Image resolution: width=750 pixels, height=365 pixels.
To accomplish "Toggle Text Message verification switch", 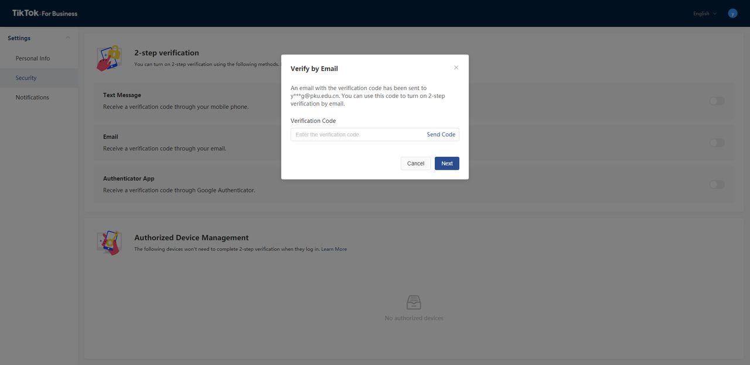I will click(x=717, y=101).
